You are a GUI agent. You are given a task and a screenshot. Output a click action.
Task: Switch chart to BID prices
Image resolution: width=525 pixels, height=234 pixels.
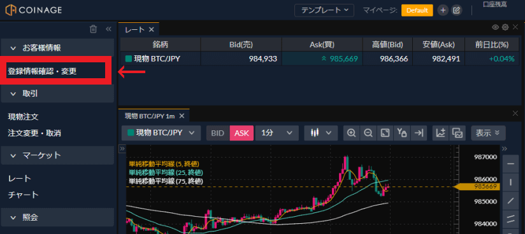pyautogui.click(x=218, y=133)
